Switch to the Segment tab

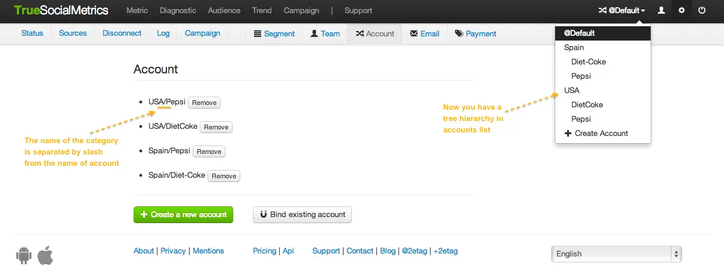pos(274,33)
